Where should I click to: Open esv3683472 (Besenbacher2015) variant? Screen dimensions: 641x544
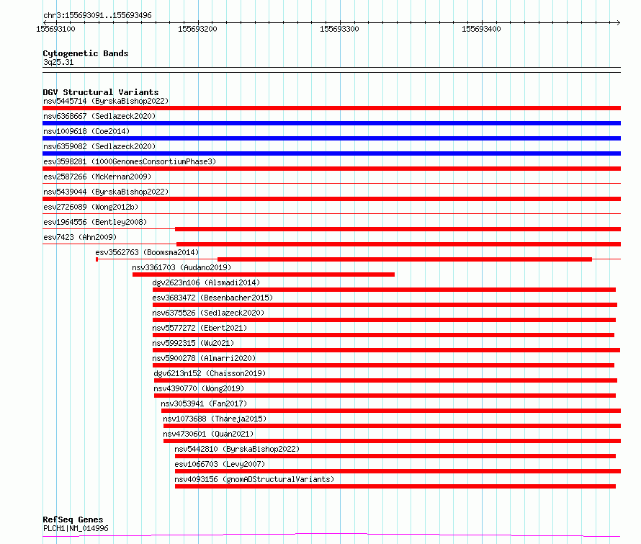click(x=212, y=298)
